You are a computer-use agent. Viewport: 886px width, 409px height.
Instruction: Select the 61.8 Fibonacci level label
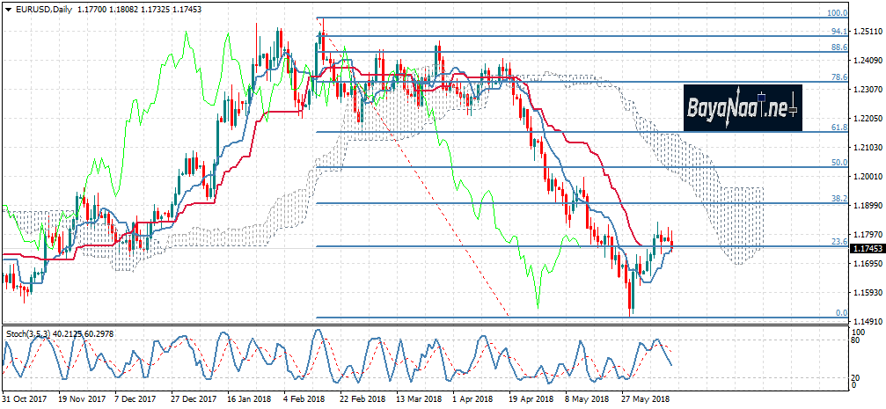(x=838, y=128)
